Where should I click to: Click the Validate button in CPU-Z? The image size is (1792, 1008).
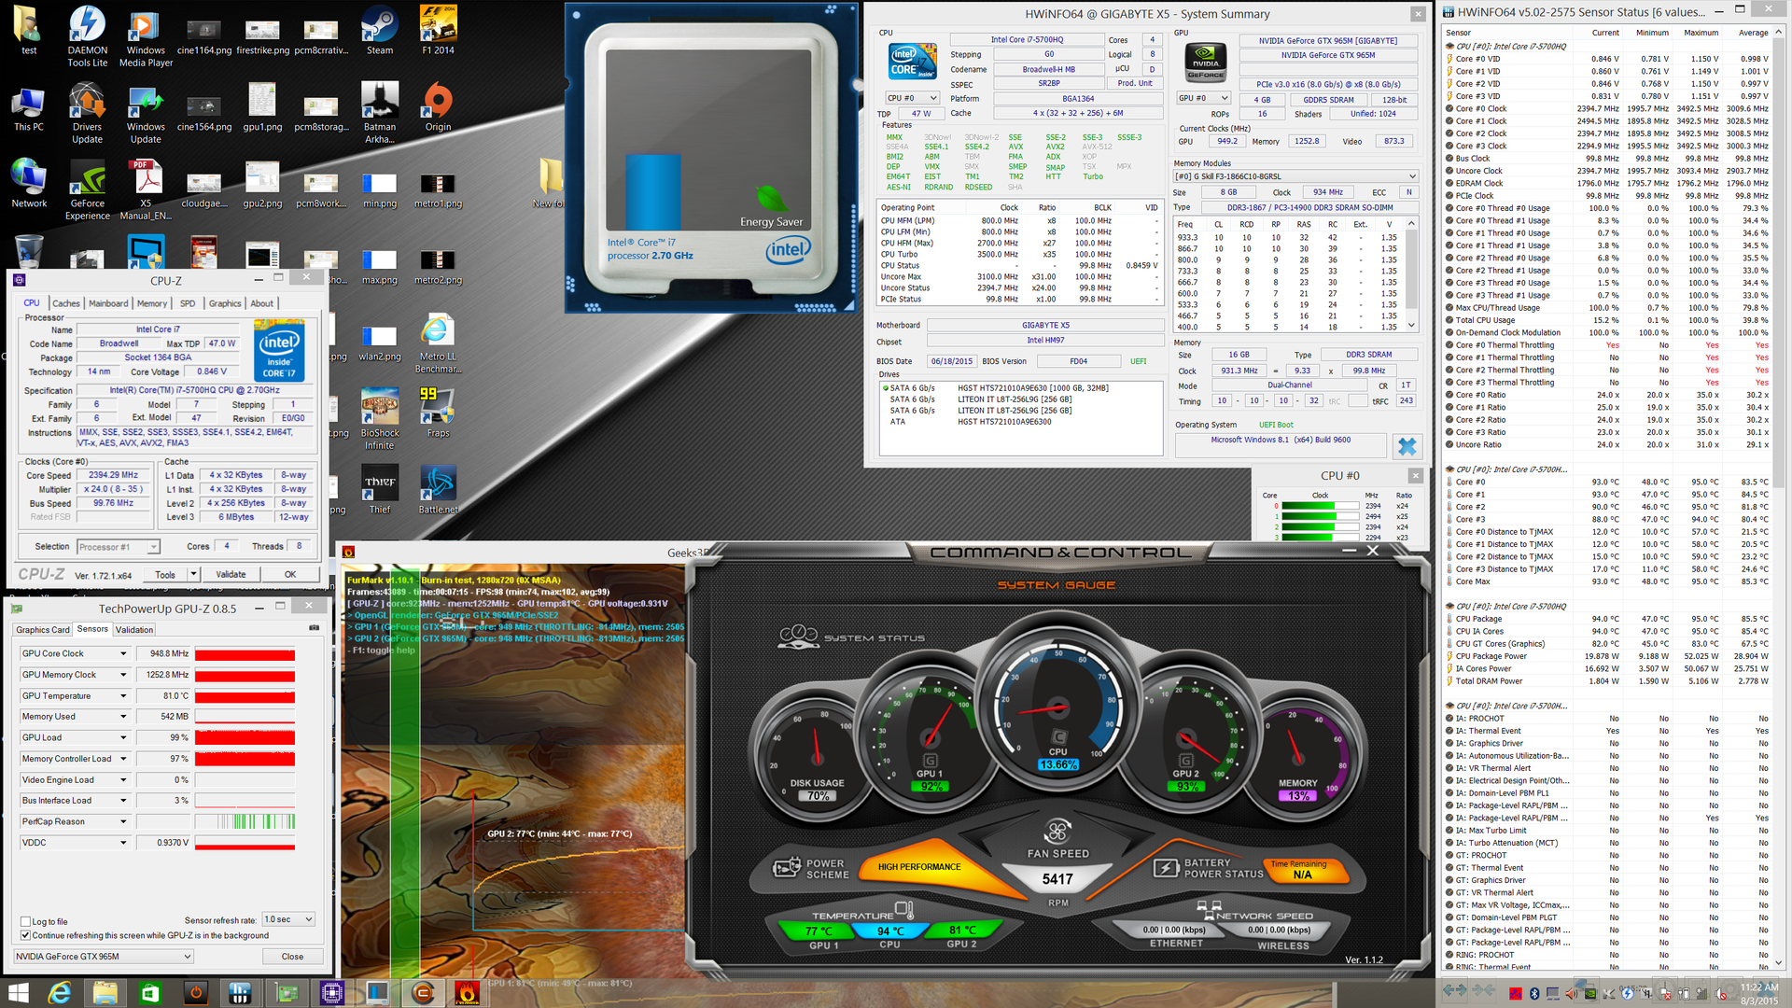tap(231, 575)
